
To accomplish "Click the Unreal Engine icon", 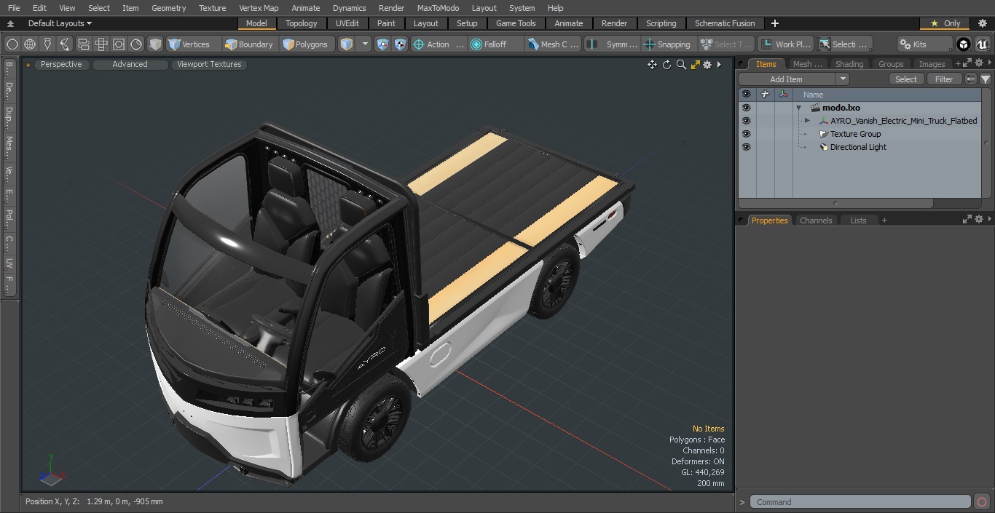I will tap(982, 44).
